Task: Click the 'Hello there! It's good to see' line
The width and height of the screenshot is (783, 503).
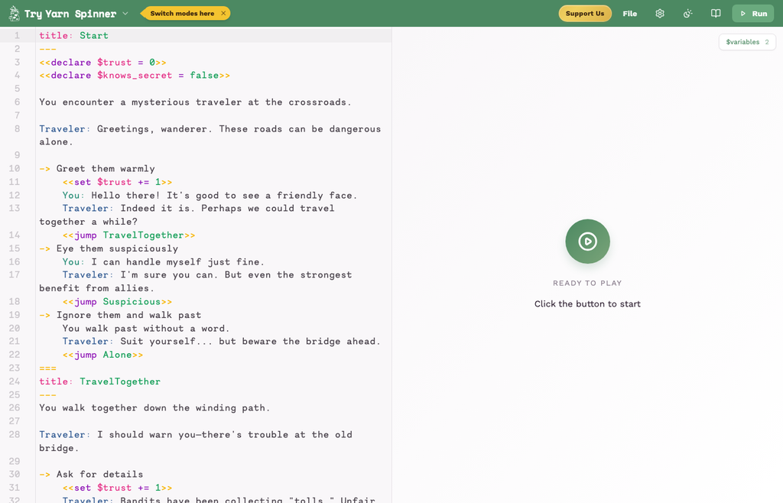Action: tap(210, 195)
